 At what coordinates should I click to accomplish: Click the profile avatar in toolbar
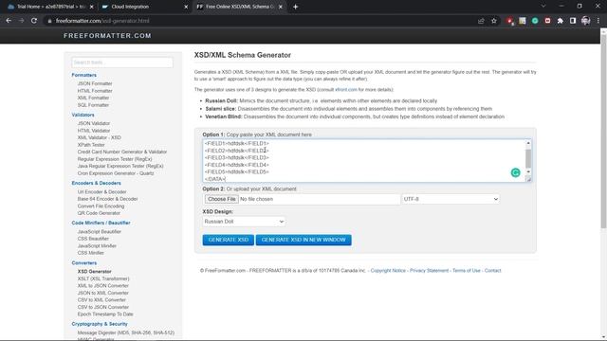point(586,21)
